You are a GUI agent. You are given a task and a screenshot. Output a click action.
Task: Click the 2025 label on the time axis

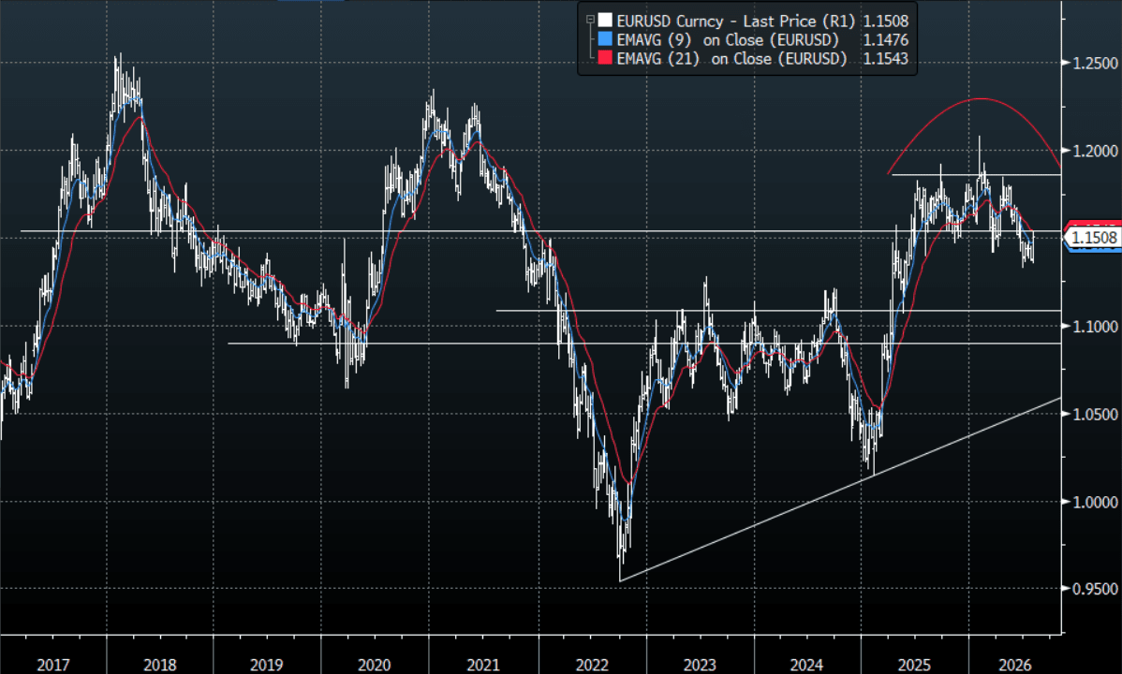pyautogui.click(x=914, y=665)
